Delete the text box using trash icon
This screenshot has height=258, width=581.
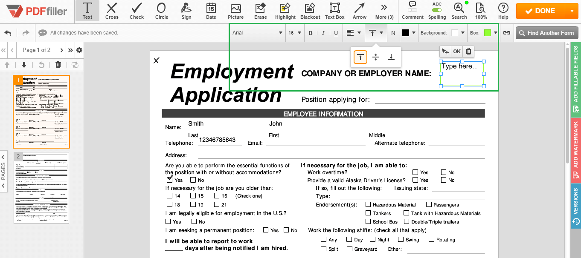(468, 52)
